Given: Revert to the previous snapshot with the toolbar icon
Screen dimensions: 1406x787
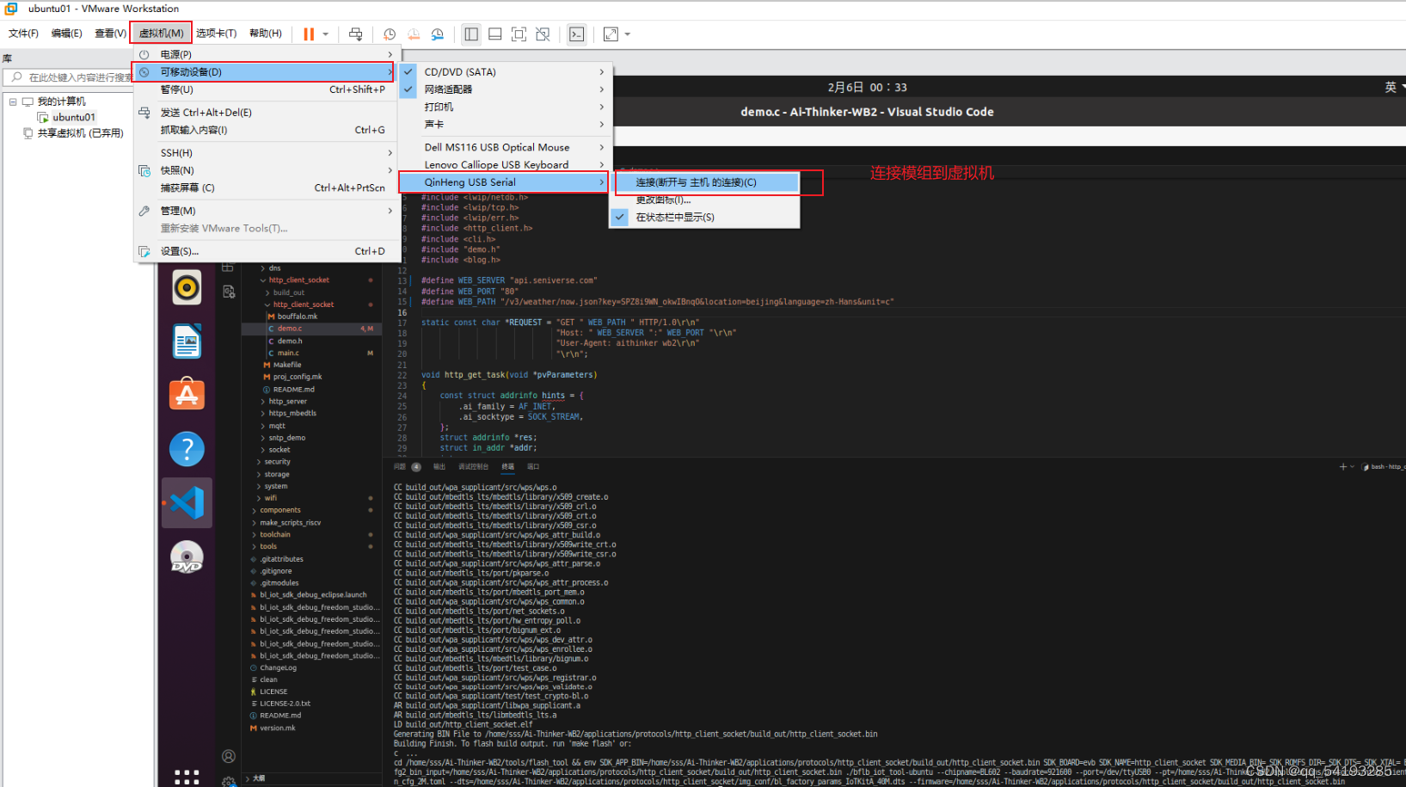Looking at the screenshot, I should click(414, 34).
